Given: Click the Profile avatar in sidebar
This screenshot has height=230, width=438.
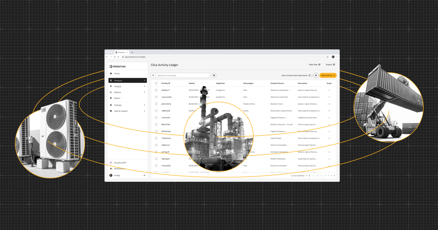Looking at the screenshot, I should 111,176.
